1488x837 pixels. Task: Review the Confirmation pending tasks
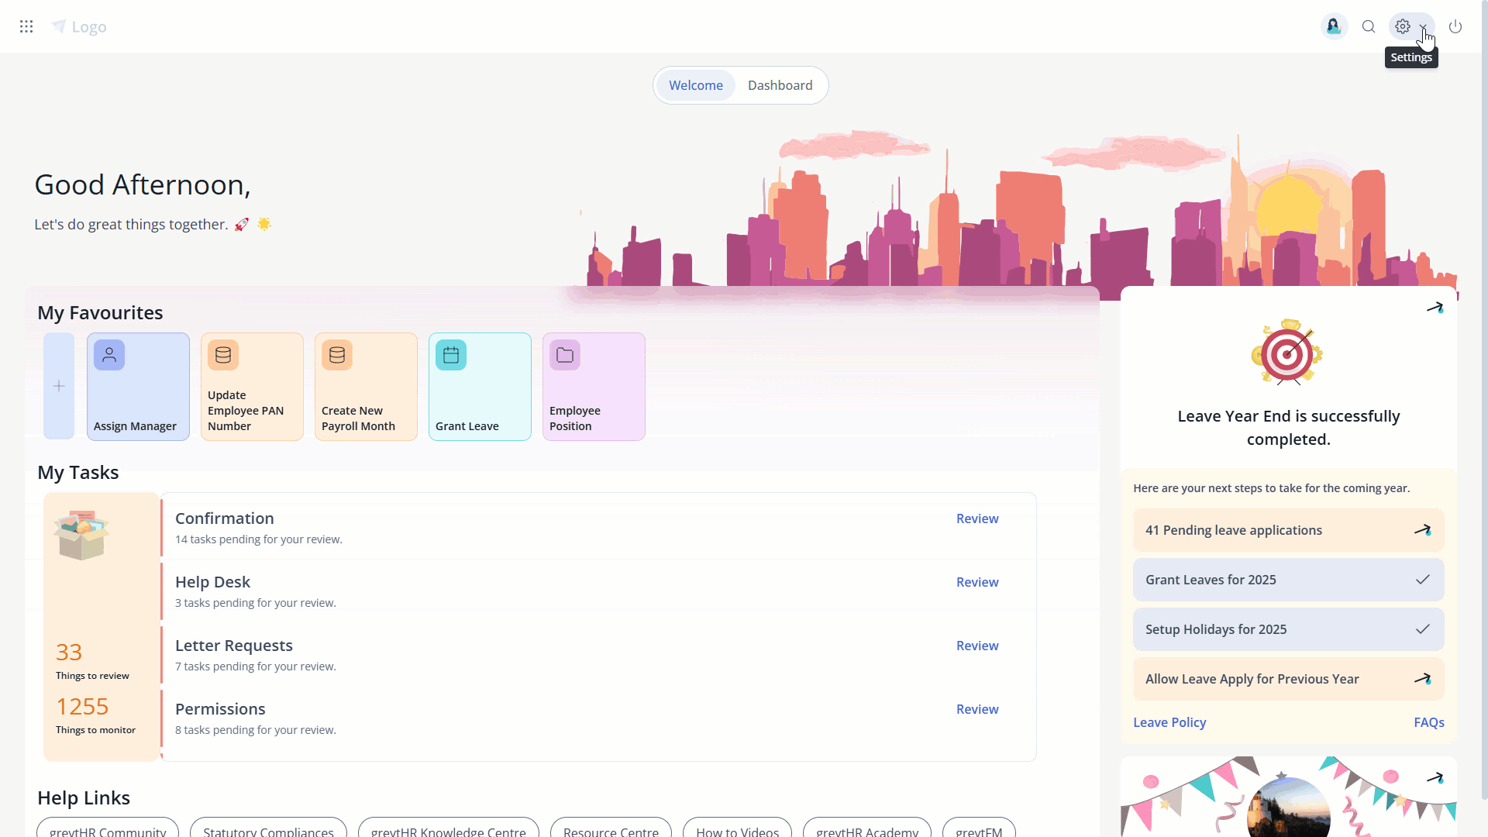coord(976,518)
